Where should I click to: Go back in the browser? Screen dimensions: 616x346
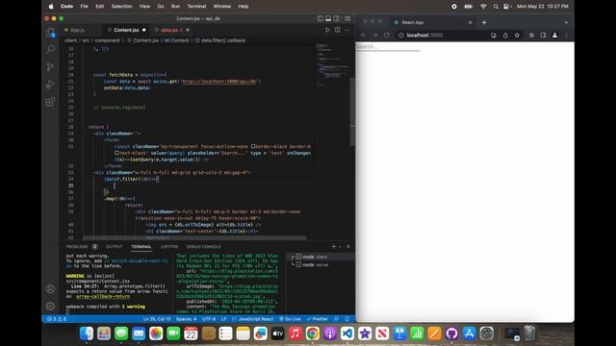point(364,36)
